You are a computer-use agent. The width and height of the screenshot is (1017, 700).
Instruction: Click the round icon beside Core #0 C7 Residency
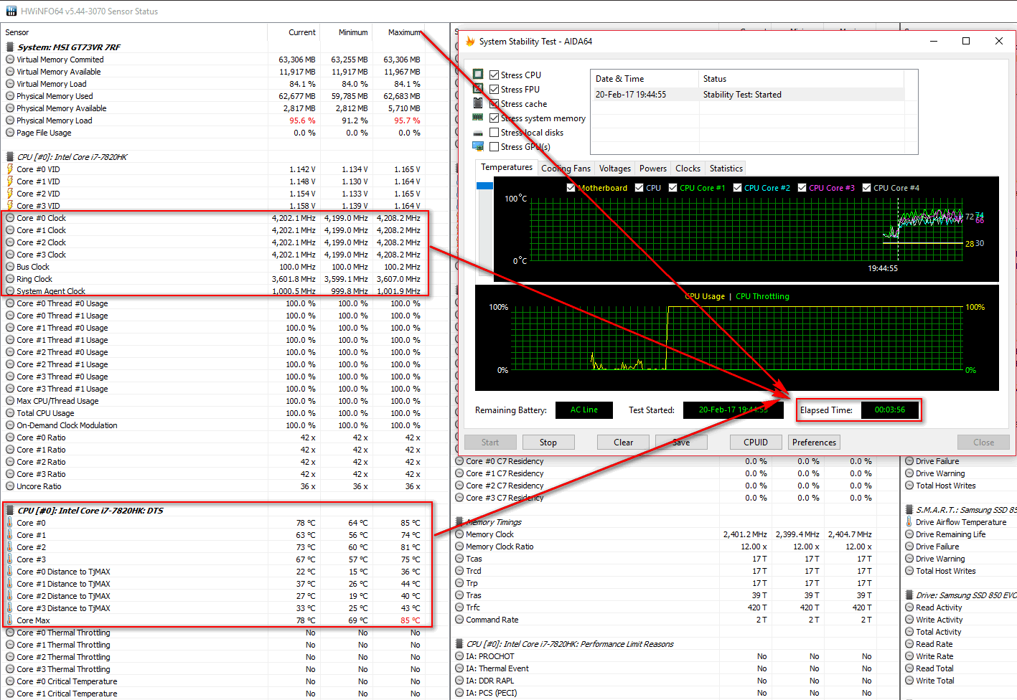tap(459, 461)
